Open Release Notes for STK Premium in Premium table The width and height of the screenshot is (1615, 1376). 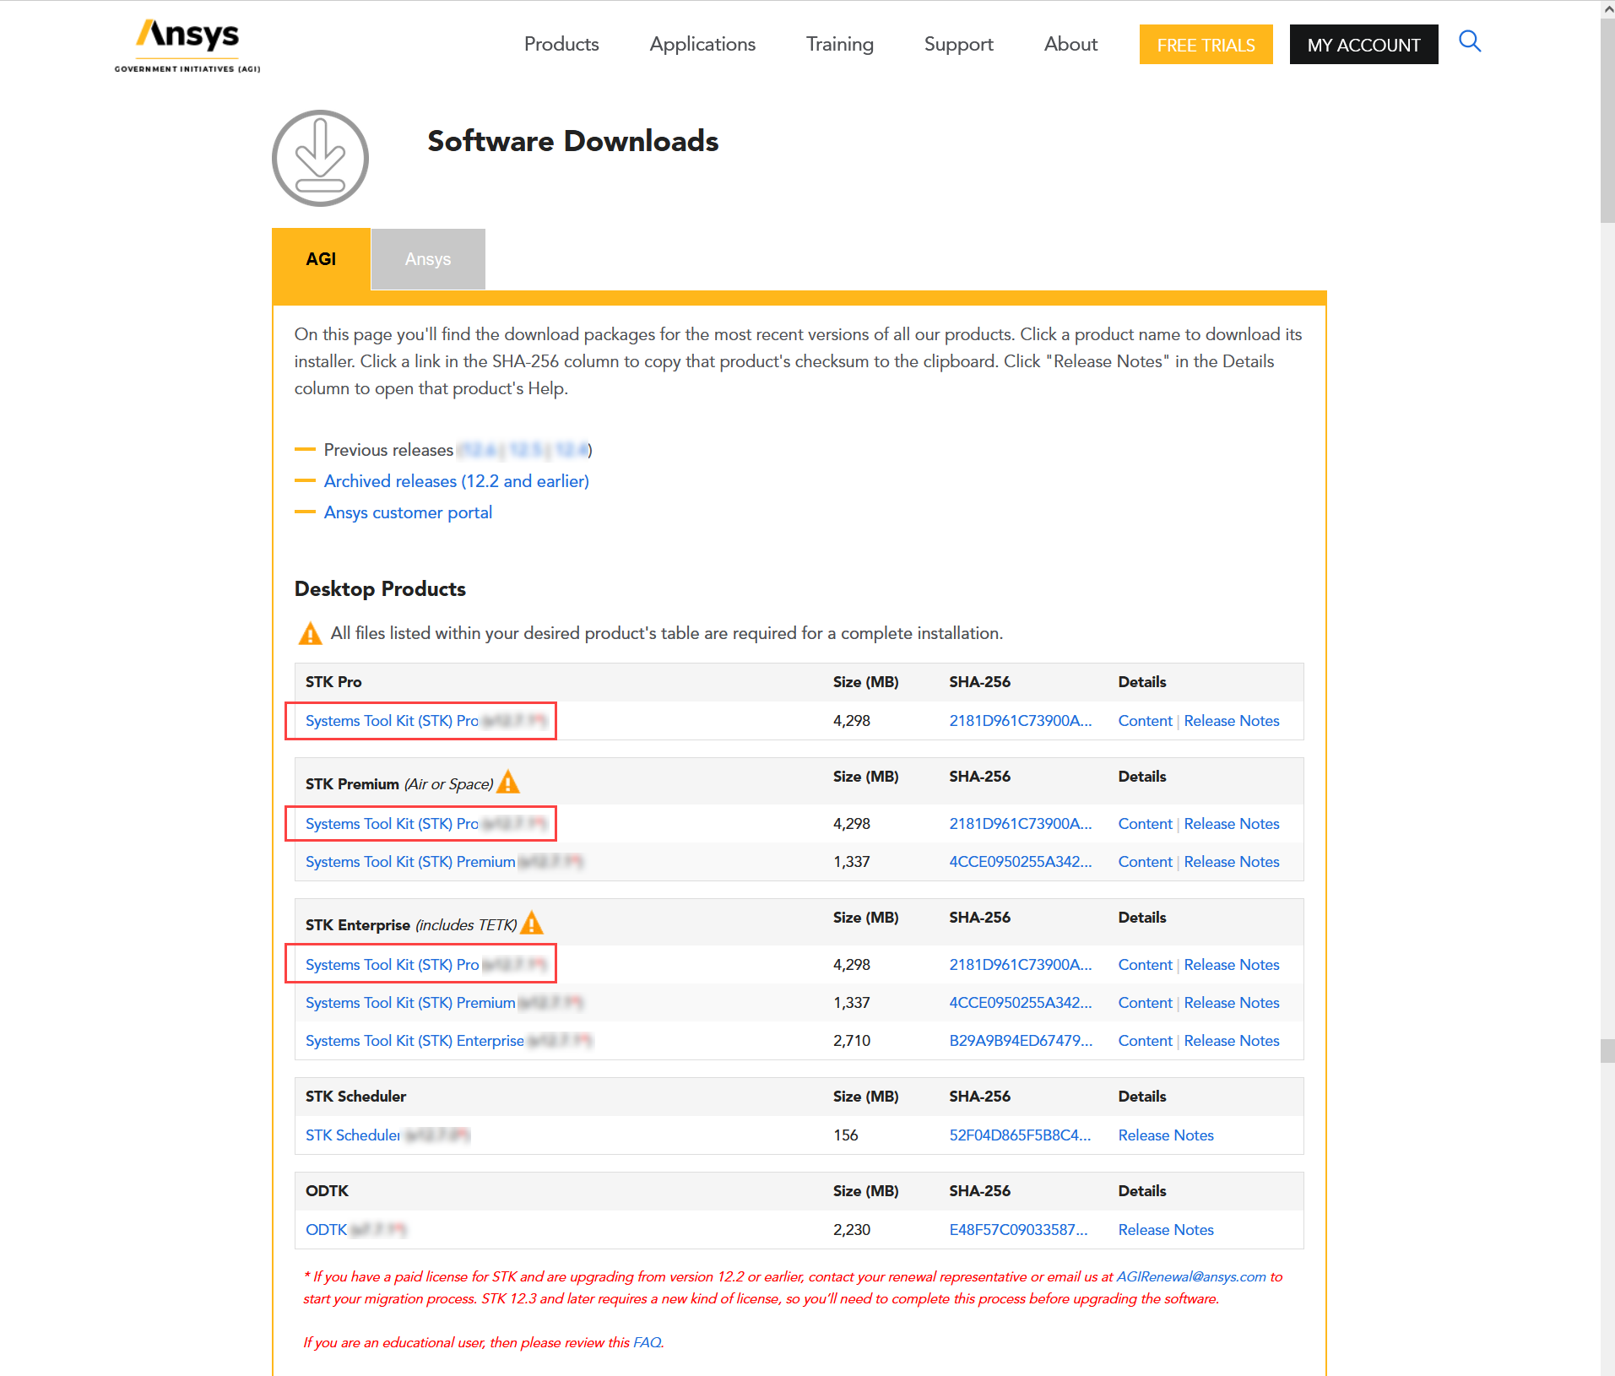[1232, 862]
